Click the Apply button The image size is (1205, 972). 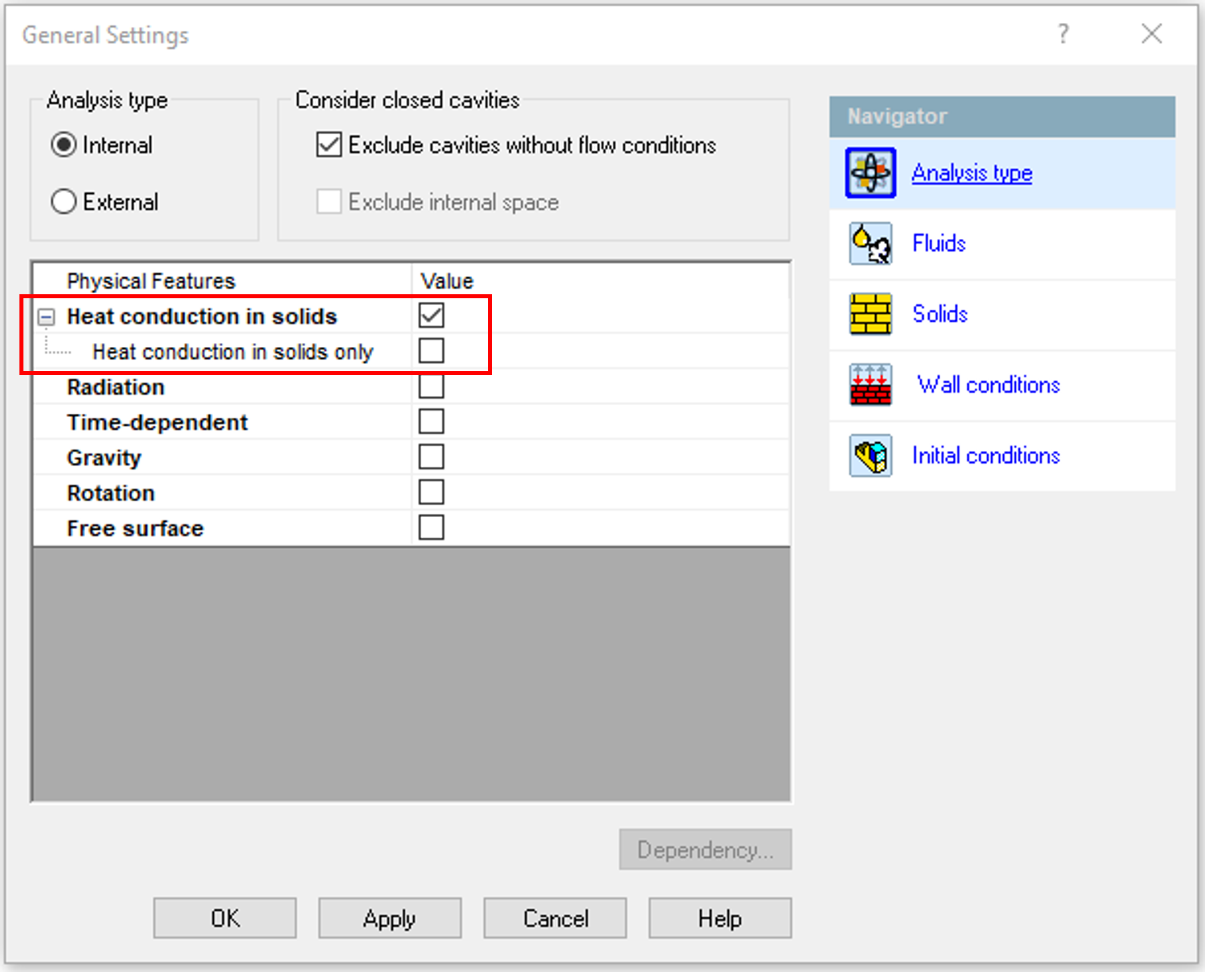click(390, 918)
